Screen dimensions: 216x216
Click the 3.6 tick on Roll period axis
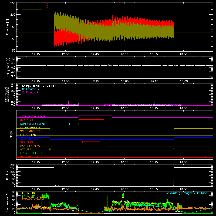pos(13,76)
